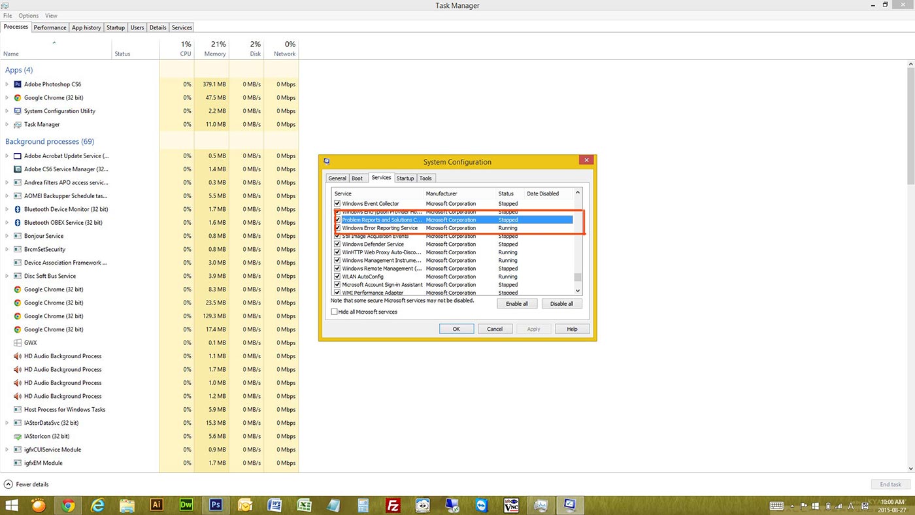Expand the Adobe Acrobat Update Service row
The image size is (915, 515).
(x=7, y=156)
